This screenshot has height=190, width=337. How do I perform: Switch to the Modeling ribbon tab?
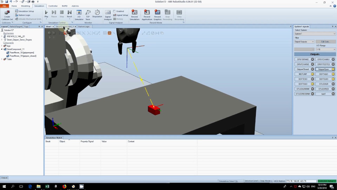26,6
